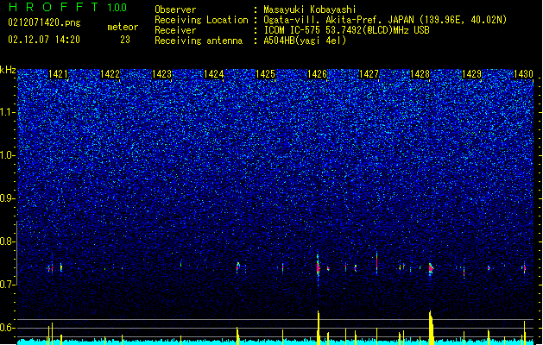The image size is (543, 345).
Task: Click the meteor count value 23
Action: pyautogui.click(x=125, y=40)
